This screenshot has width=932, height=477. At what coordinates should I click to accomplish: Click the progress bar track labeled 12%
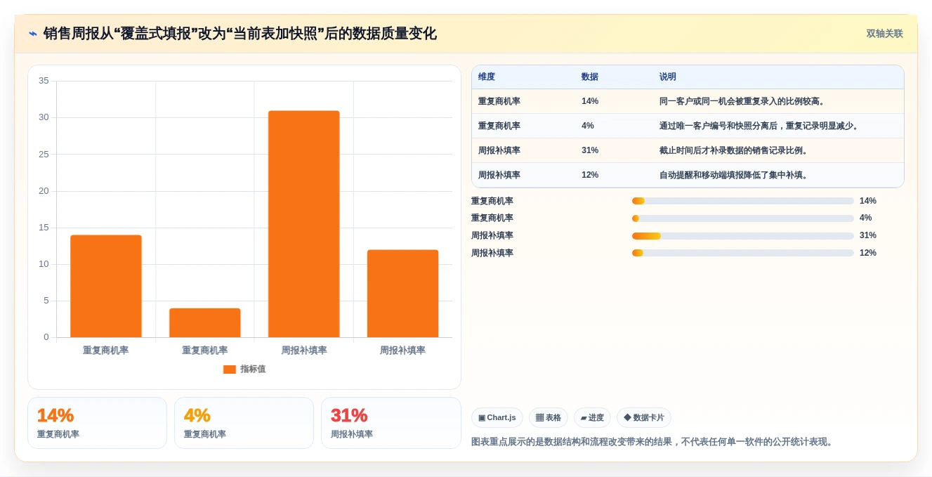(x=743, y=253)
